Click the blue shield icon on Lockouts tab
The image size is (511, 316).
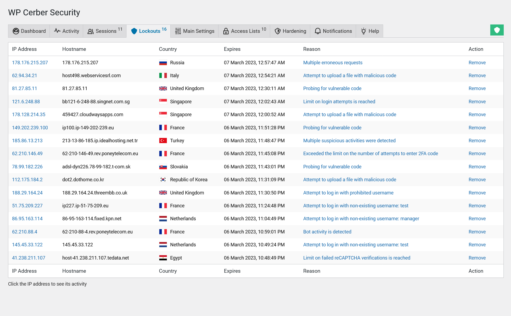(134, 31)
